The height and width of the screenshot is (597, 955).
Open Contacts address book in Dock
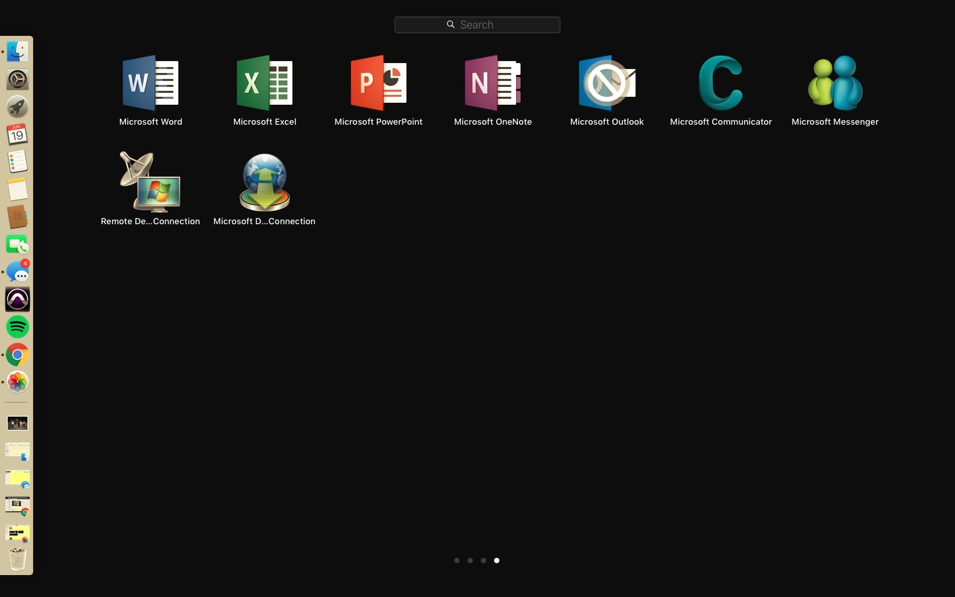[17, 217]
